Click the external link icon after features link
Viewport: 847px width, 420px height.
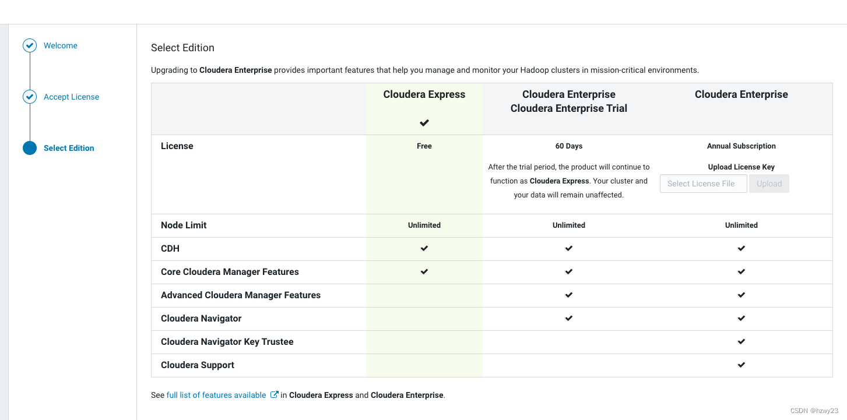coord(274,394)
